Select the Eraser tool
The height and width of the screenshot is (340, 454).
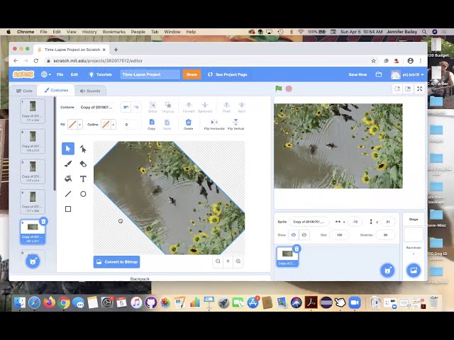click(x=83, y=164)
